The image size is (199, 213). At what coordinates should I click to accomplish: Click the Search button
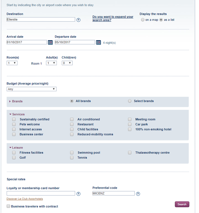pyautogui.click(x=182, y=204)
